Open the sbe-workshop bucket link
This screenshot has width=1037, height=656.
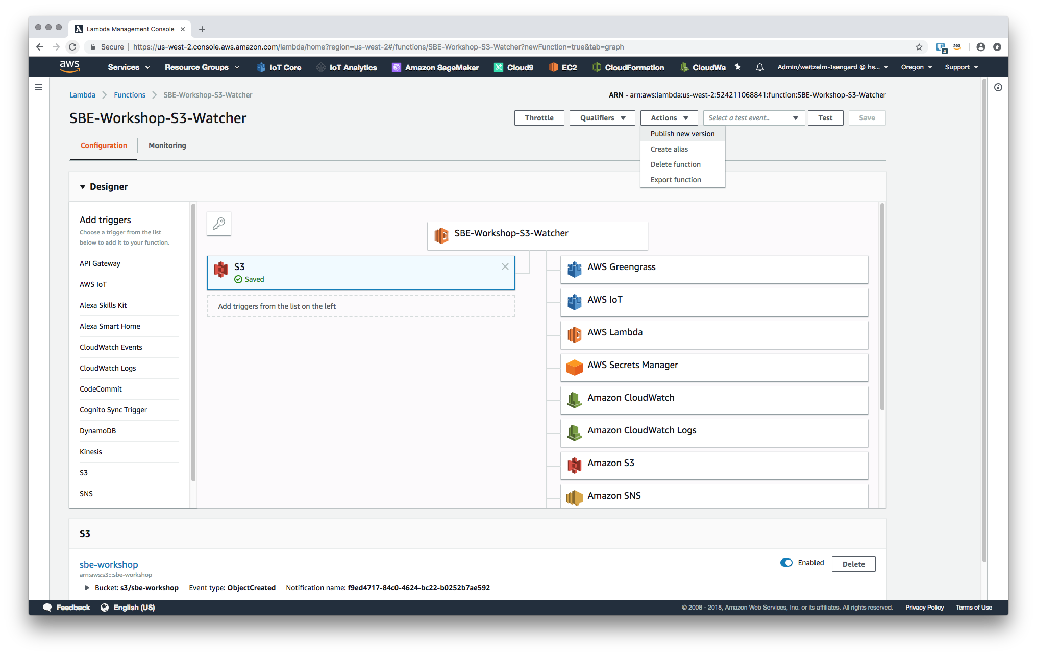(109, 564)
